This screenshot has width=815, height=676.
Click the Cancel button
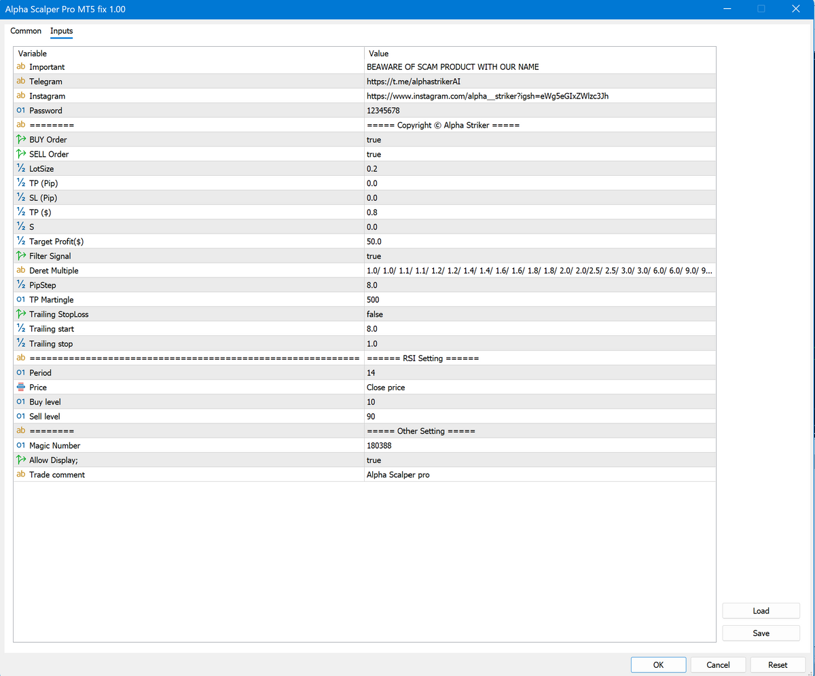coord(718,665)
